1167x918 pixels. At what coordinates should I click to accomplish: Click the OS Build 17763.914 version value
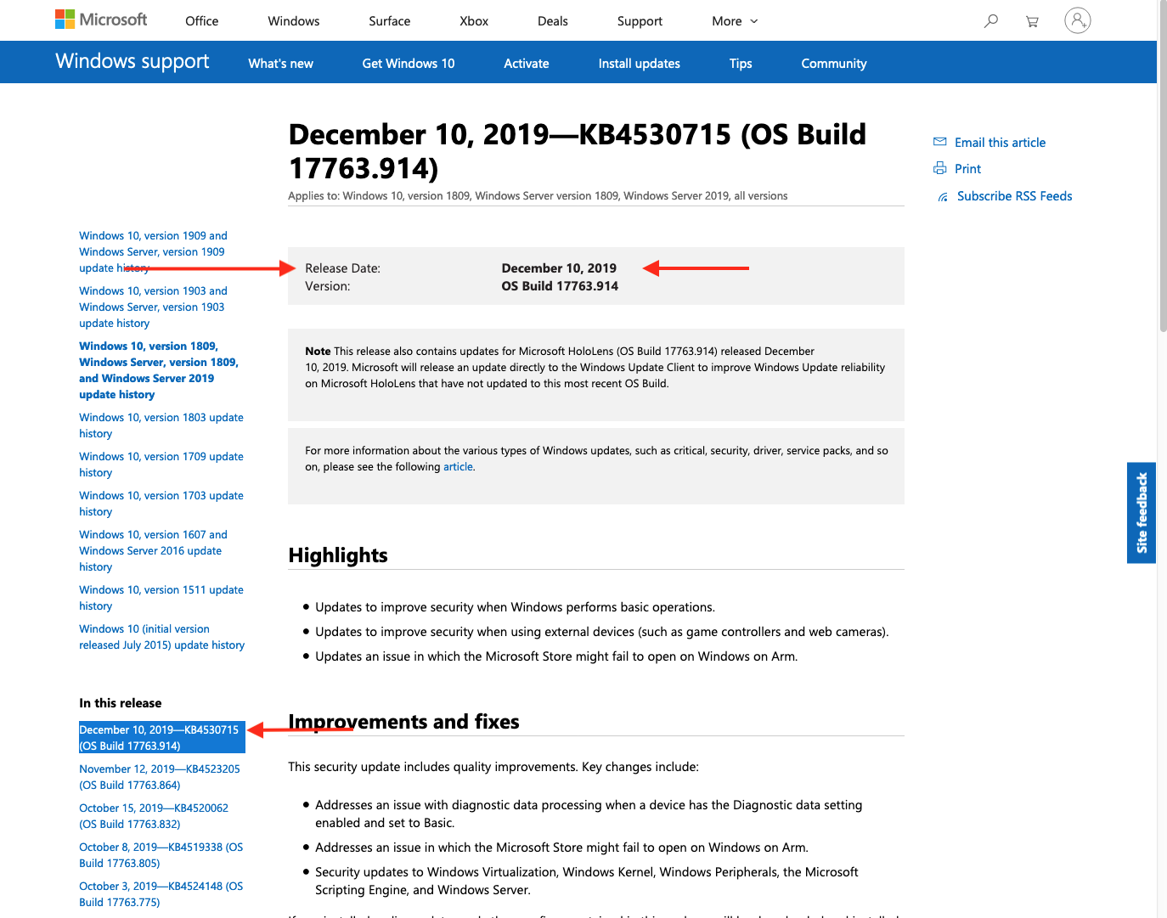click(560, 286)
